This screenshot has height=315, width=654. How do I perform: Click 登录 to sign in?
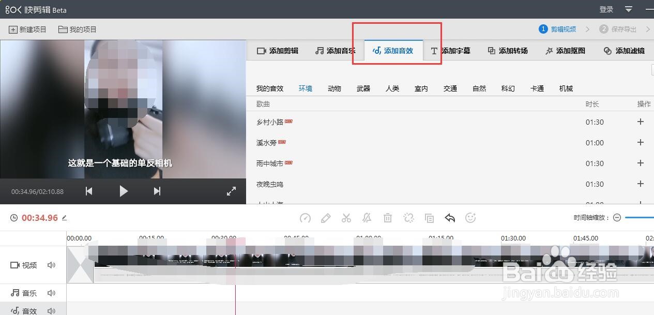[606, 9]
